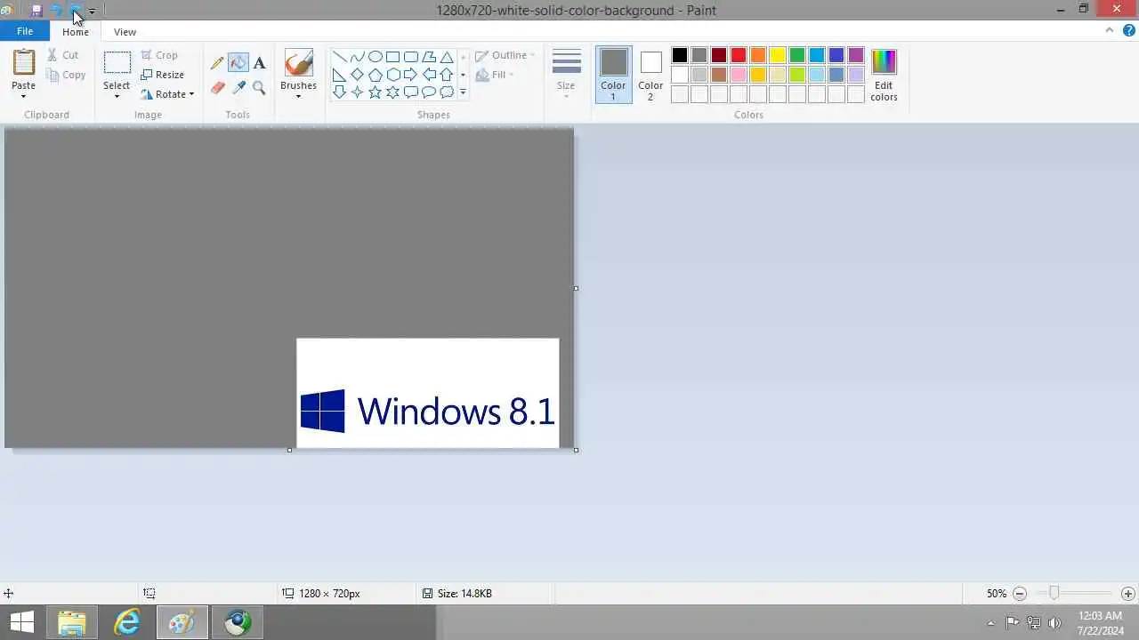
Task: Switch to the Home tab
Action: (x=76, y=32)
